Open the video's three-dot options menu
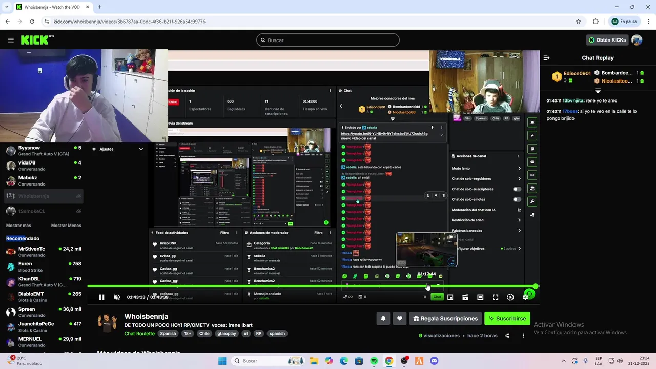This screenshot has width=656, height=369. click(523, 336)
